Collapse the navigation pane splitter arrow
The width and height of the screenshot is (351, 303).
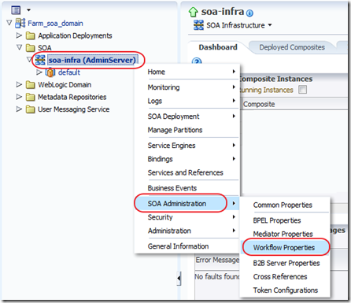click(179, 278)
